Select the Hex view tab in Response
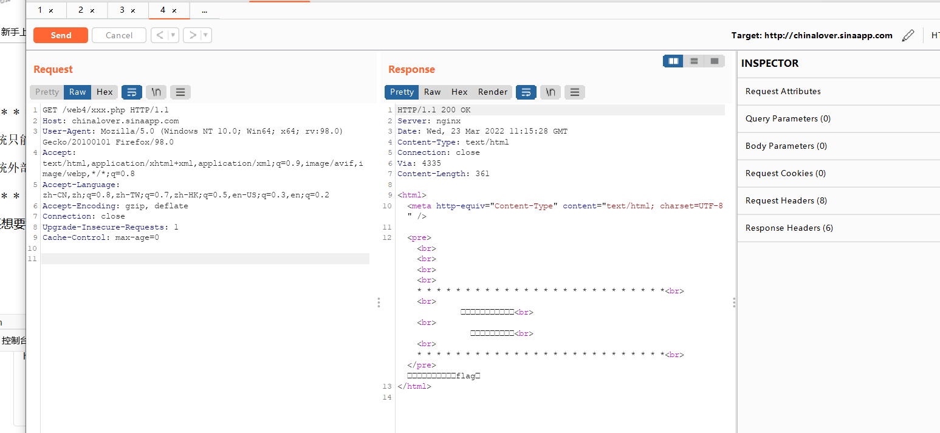 pyautogui.click(x=459, y=92)
